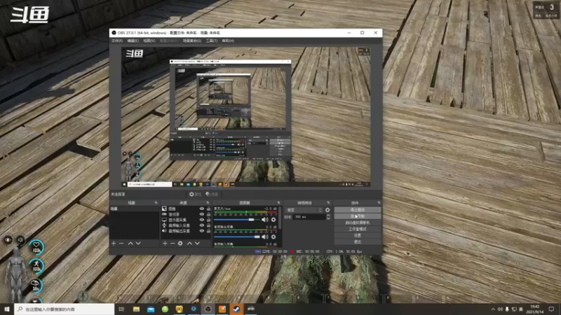This screenshot has height=315, width=561.
Task: Hide the 音频输出采集 source eye icon
Action: 202,231
